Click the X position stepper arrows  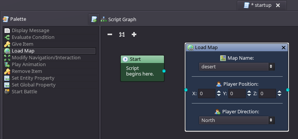(x=219, y=94)
